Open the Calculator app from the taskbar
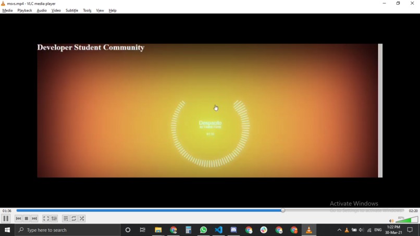 tap(188, 230)
